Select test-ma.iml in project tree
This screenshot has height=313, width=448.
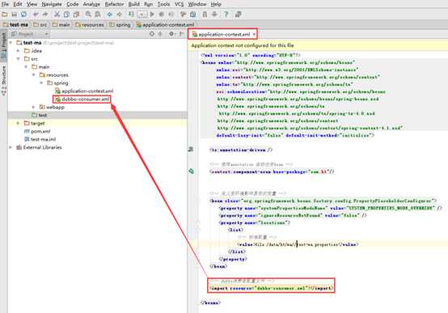(x=40, y=139)
